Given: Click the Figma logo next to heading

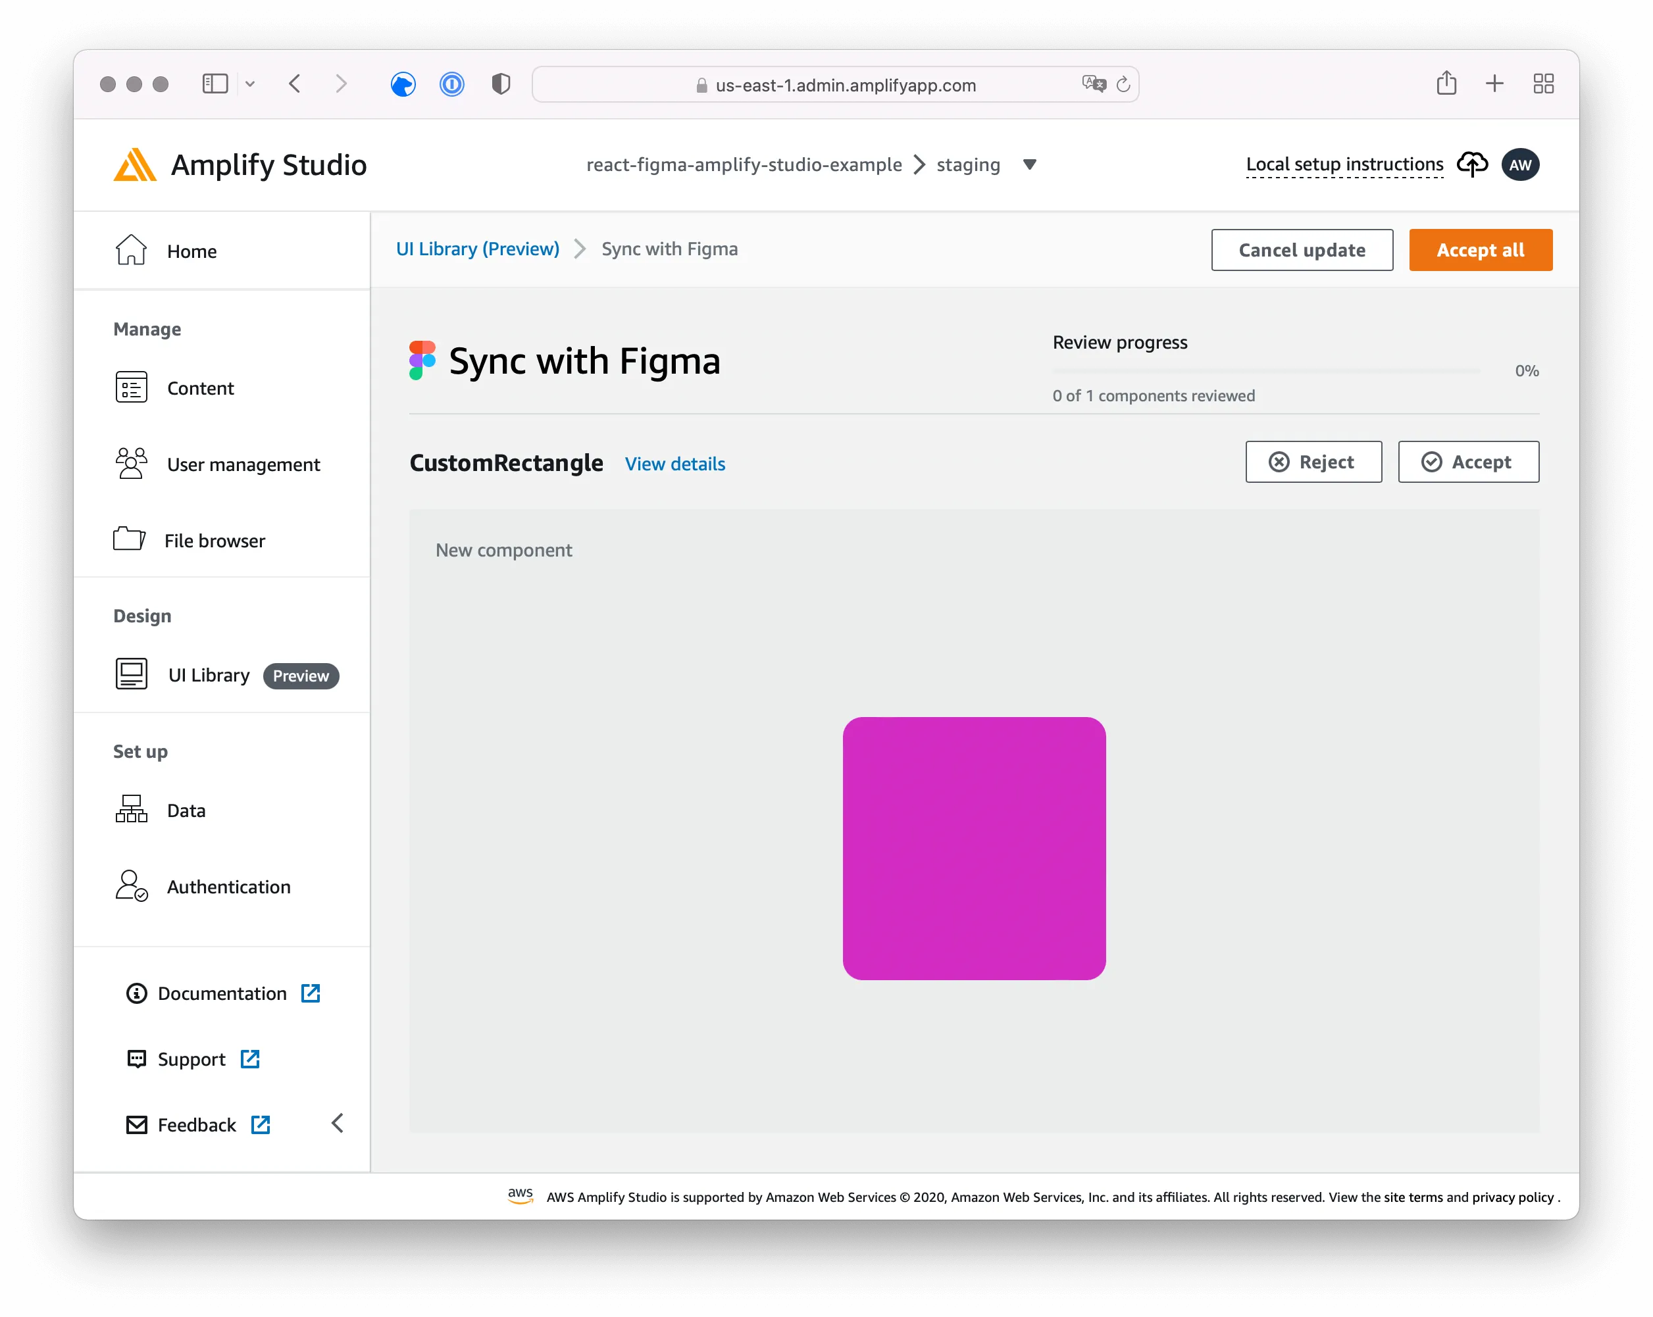Looking at the screenshot, I should click(x=422, y=360).
